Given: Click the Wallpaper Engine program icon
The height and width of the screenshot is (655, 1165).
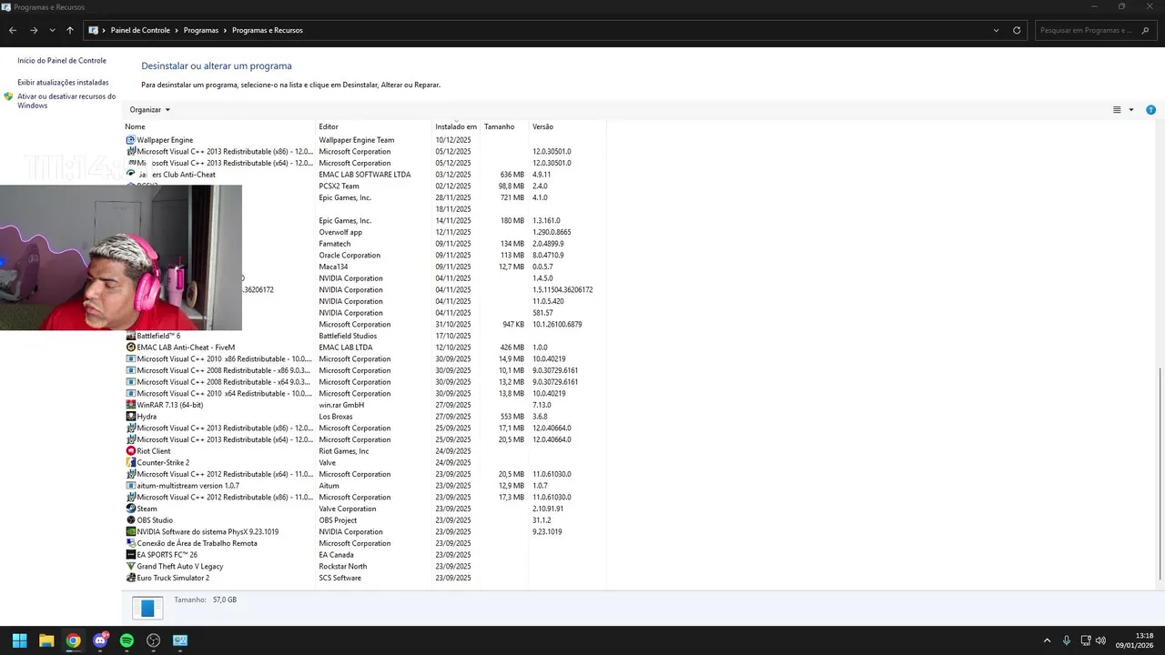Looking at the screenshot, I should 130,140.
